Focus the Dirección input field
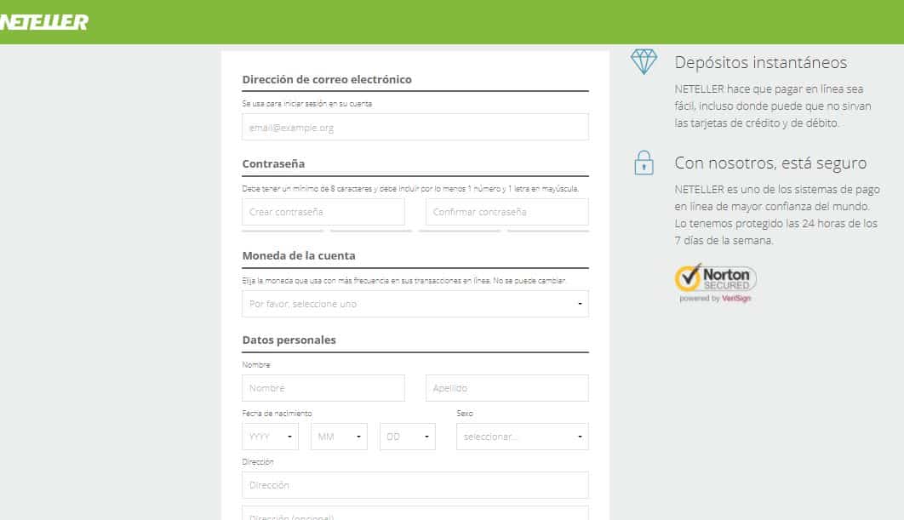Image resolution: width=904 pixels, height=520 pixels. click(x=415, y=485)
